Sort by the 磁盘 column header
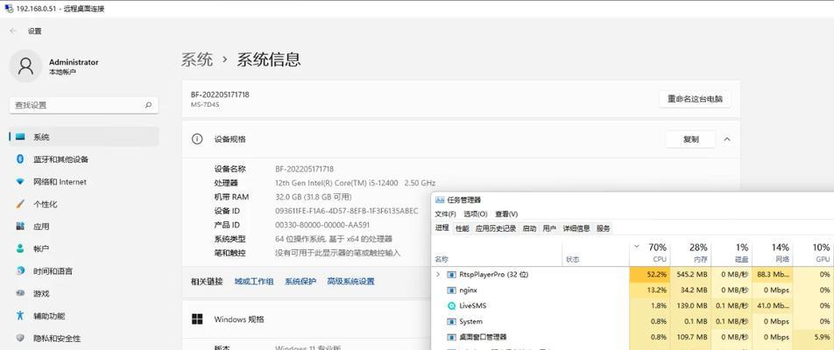Screen dimensions: 834x350 pyautogui.click(x=732, y=254)
